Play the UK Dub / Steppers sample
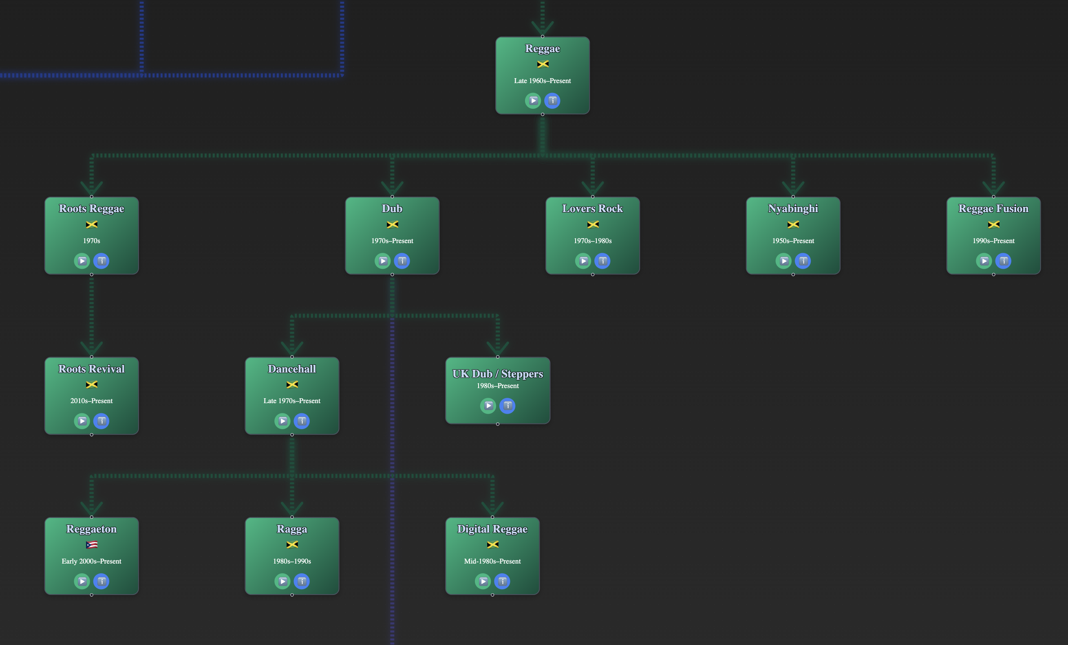This screenshot has width=1068, height=645. pos(488,406)
